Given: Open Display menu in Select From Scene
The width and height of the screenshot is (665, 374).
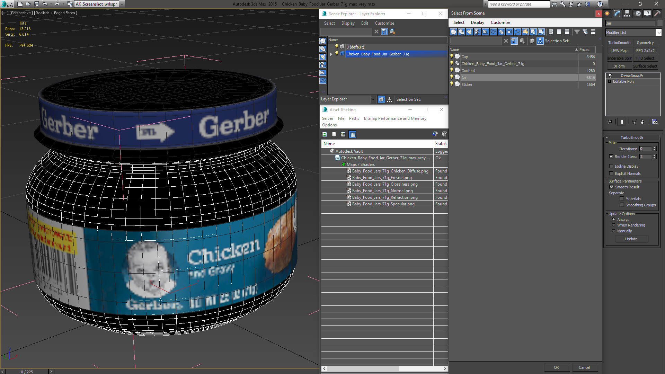Looking at the screenshot, I should [477, 23].
